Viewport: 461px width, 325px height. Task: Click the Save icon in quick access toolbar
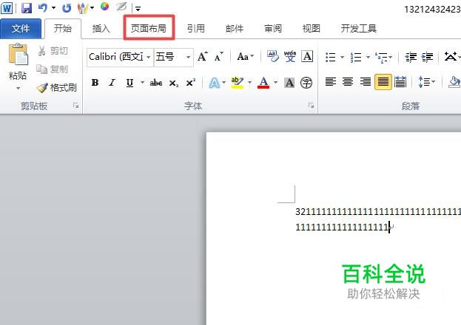click(x=27, y=8)
